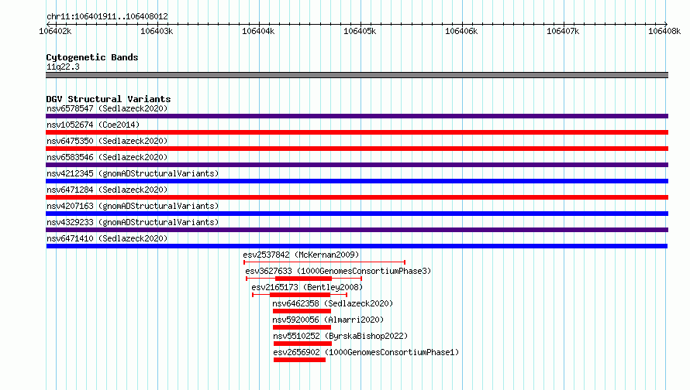
Task: Select the purple bar under nsv6578547
Action: (x=357, y=116)
